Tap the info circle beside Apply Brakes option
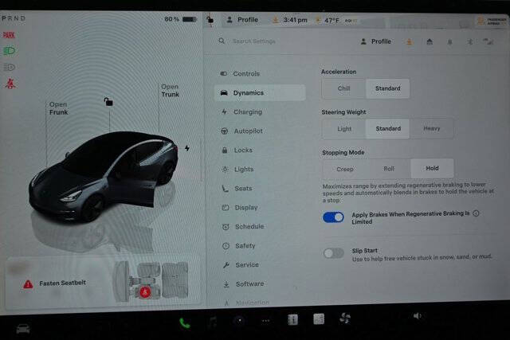 tap(477, 213)
